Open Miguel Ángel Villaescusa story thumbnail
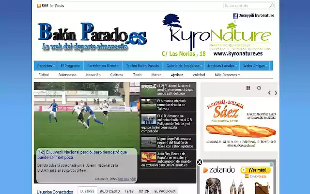This screenshot has width=310, height=194. (149, 142)
